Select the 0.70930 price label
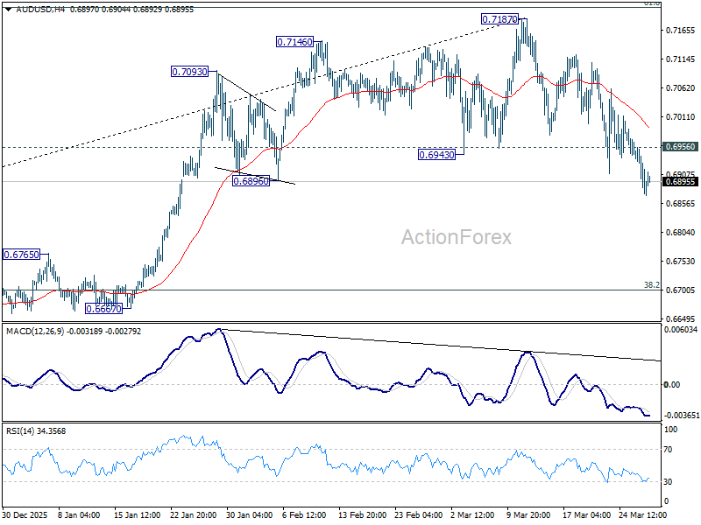701x525 pixels. point(189,72)
